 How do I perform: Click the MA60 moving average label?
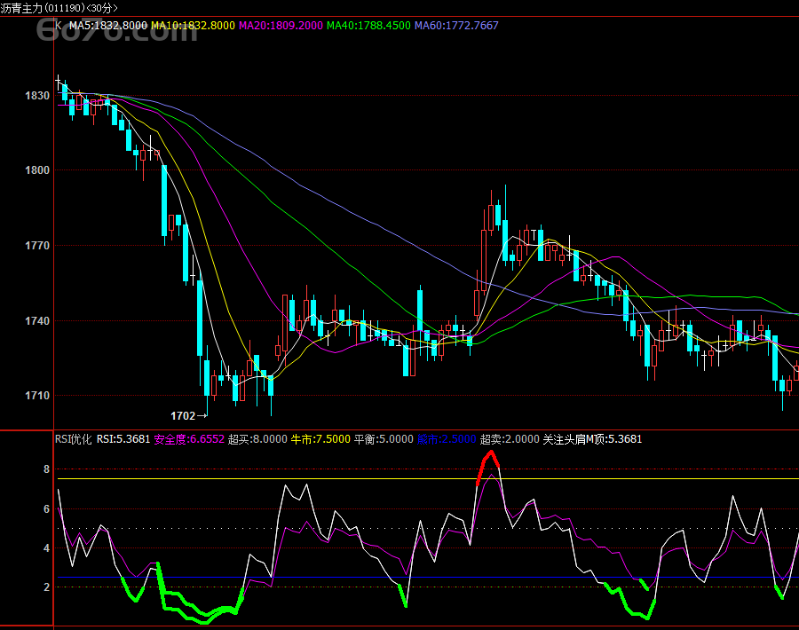pos(456,26)
